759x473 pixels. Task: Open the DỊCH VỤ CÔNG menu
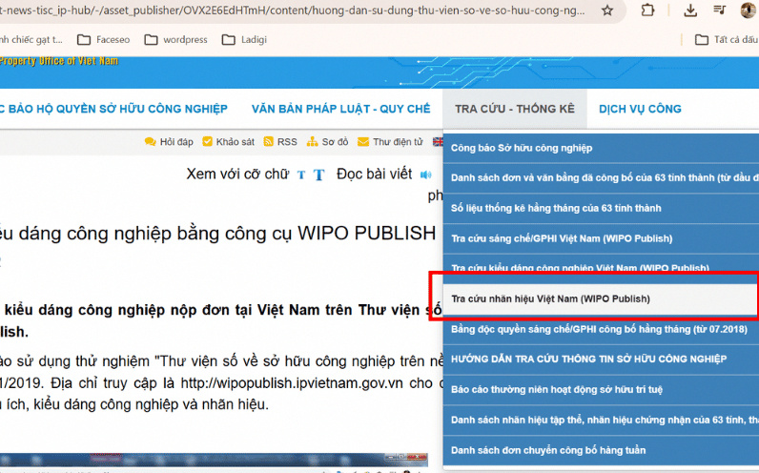[640, 109]
